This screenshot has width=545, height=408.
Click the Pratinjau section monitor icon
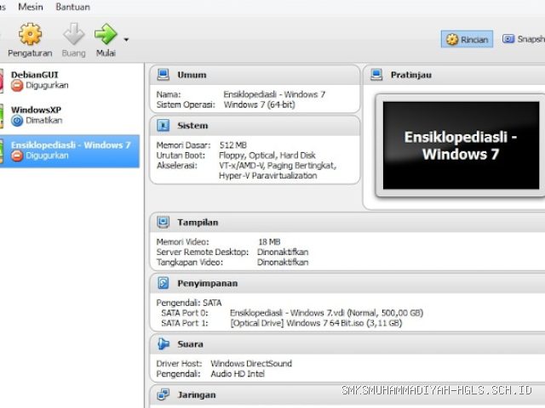point(376,75)
